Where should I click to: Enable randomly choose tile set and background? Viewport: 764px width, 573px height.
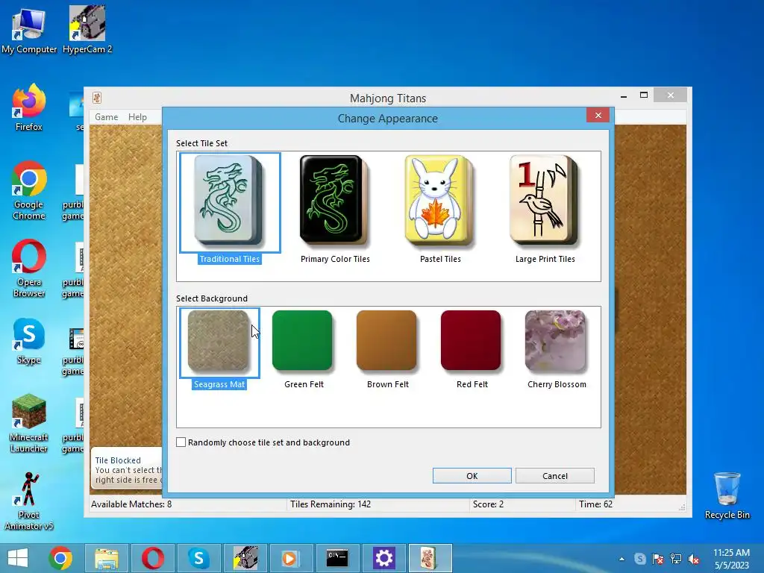coord(181,442)
